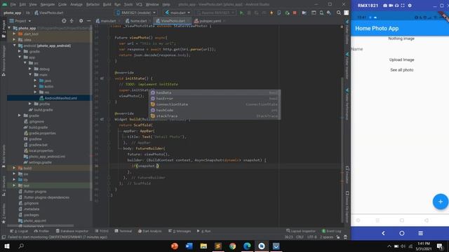Expand the profile folder

pyautogui.click(x=30, y=104)
